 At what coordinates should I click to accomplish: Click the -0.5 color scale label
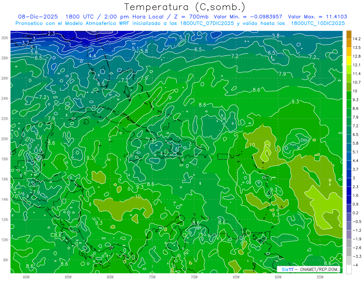pyautogui.click(x=357, y=222)
